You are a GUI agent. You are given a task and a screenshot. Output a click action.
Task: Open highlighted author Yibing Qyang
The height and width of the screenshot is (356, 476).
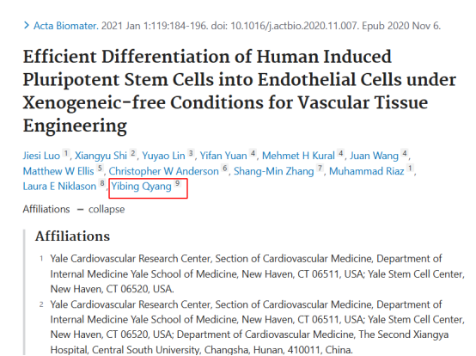[141, 187]
